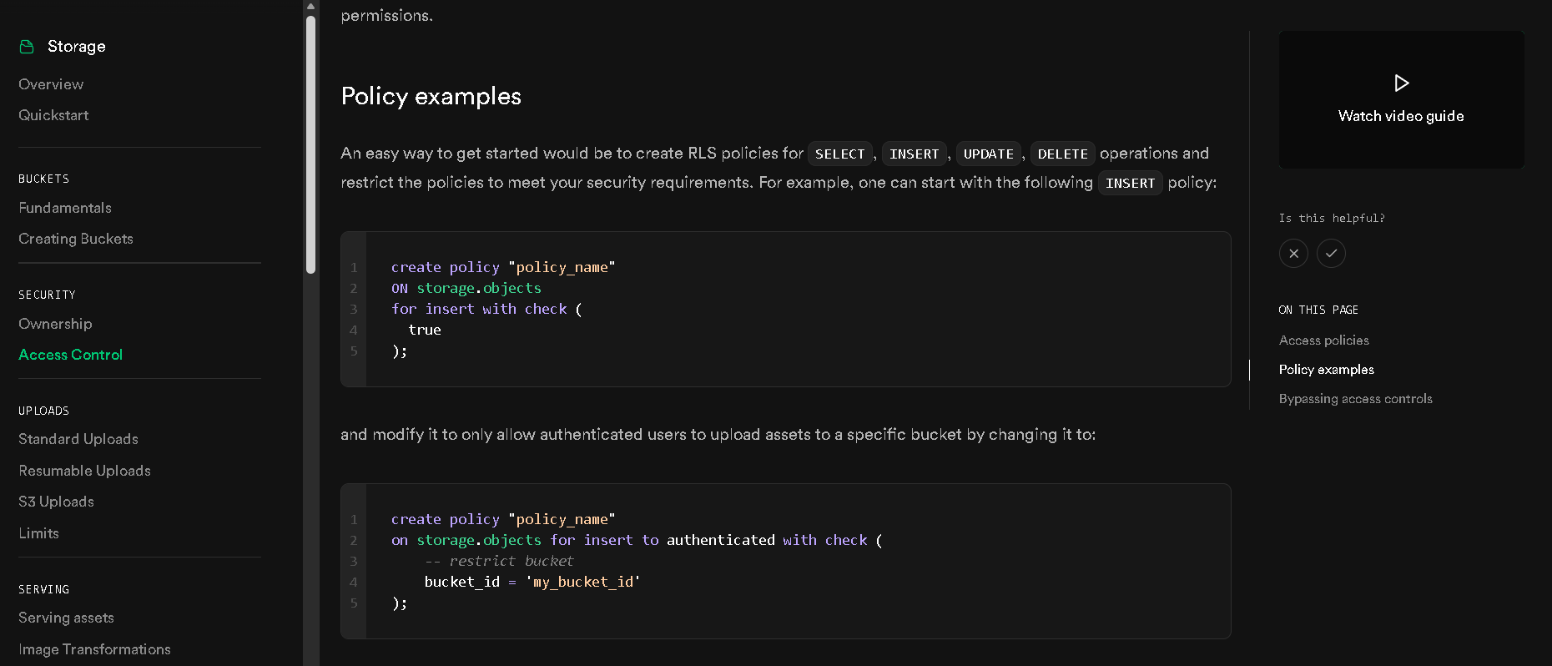View the Limits page

coord(38,533)
